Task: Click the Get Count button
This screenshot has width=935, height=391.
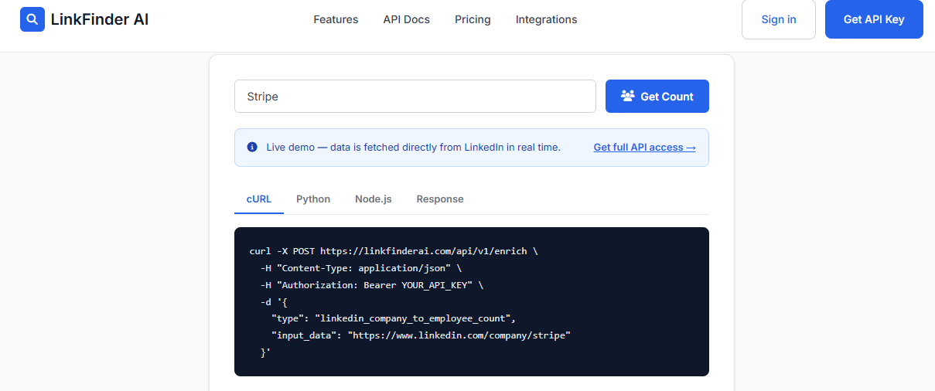Action: [x=657, y=97]
